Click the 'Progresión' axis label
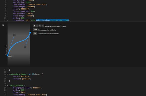This screenshot has height=96, width=146. [x=6, y=50]
